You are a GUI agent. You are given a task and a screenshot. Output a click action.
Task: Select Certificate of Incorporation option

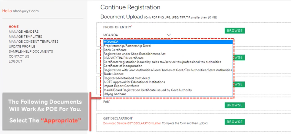pyautogui.click(x=168, y=66)
